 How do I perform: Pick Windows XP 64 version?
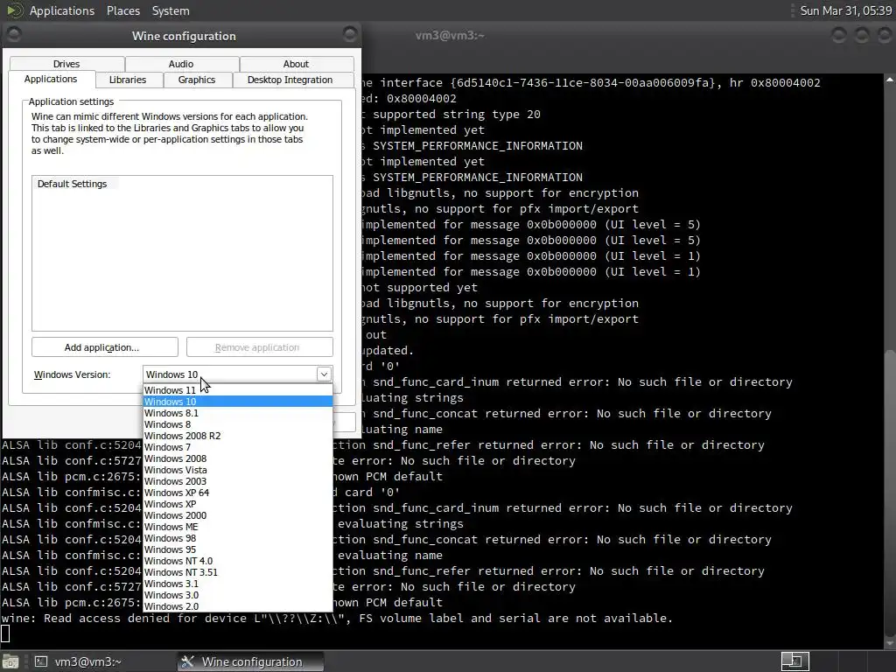coord(238,493)
